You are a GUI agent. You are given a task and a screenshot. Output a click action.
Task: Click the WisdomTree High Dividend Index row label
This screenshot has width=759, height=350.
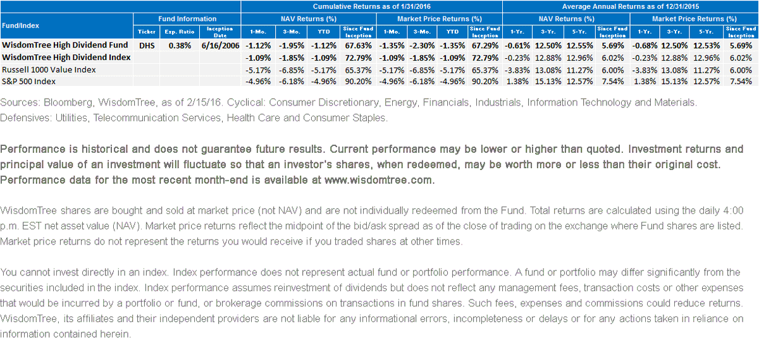[66, 57]
